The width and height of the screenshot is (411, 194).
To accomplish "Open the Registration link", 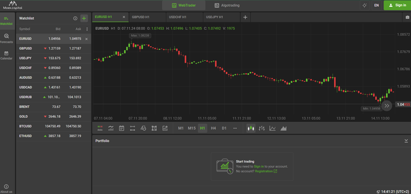I will (266, 171).
